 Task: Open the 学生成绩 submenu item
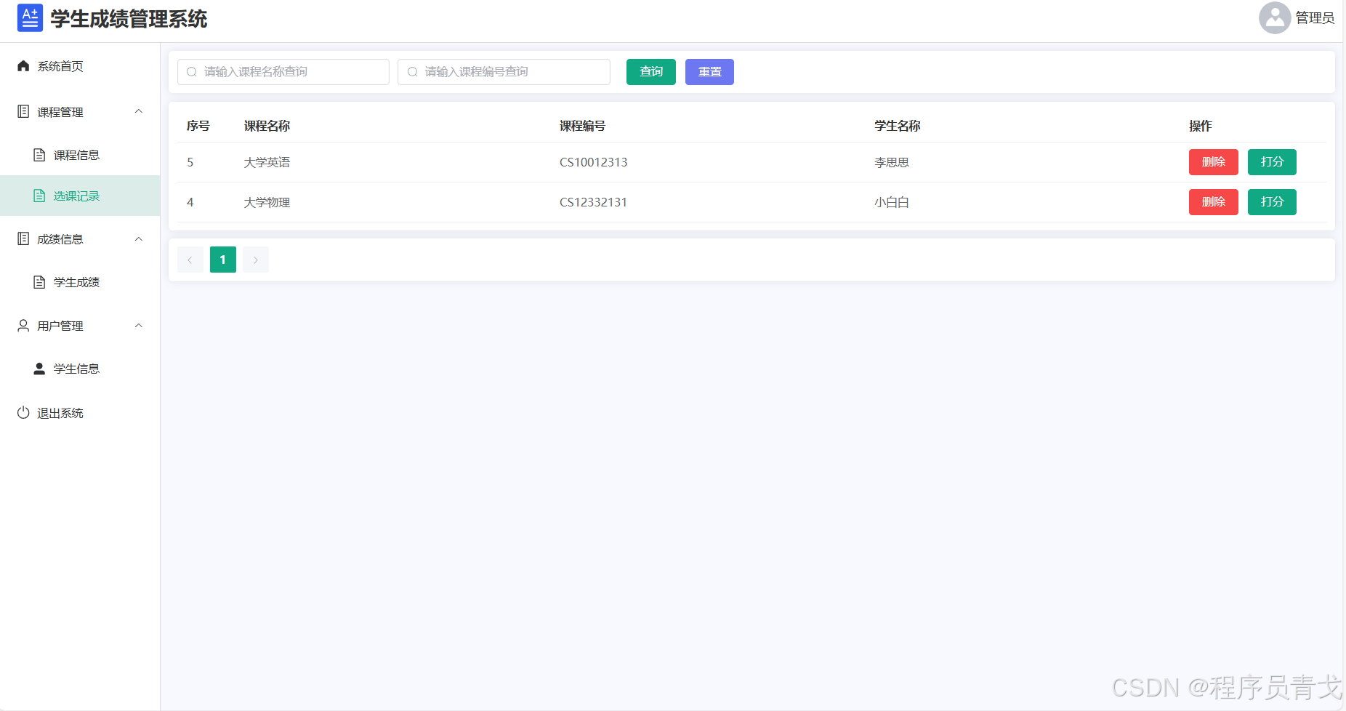(80, 282)
